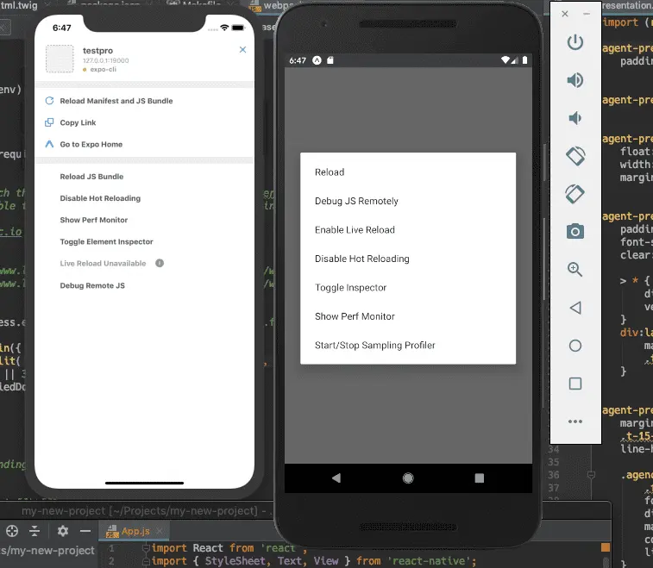Click the emulator sidebar overview square icon
This screenshot has height=568, width=653.
(575, 384)
